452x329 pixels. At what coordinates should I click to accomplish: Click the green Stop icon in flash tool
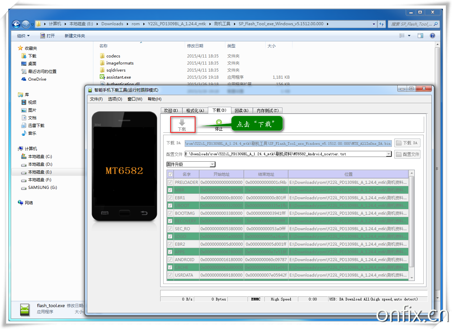point(219,122)
